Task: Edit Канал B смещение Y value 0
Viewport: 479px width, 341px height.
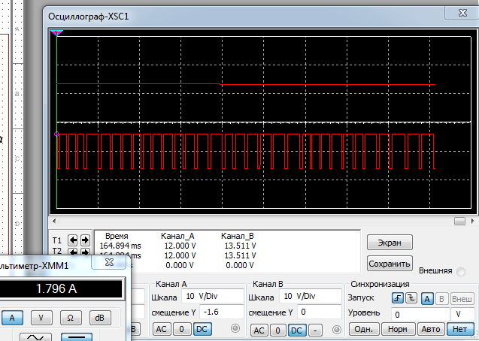Action: pos(320,312)
